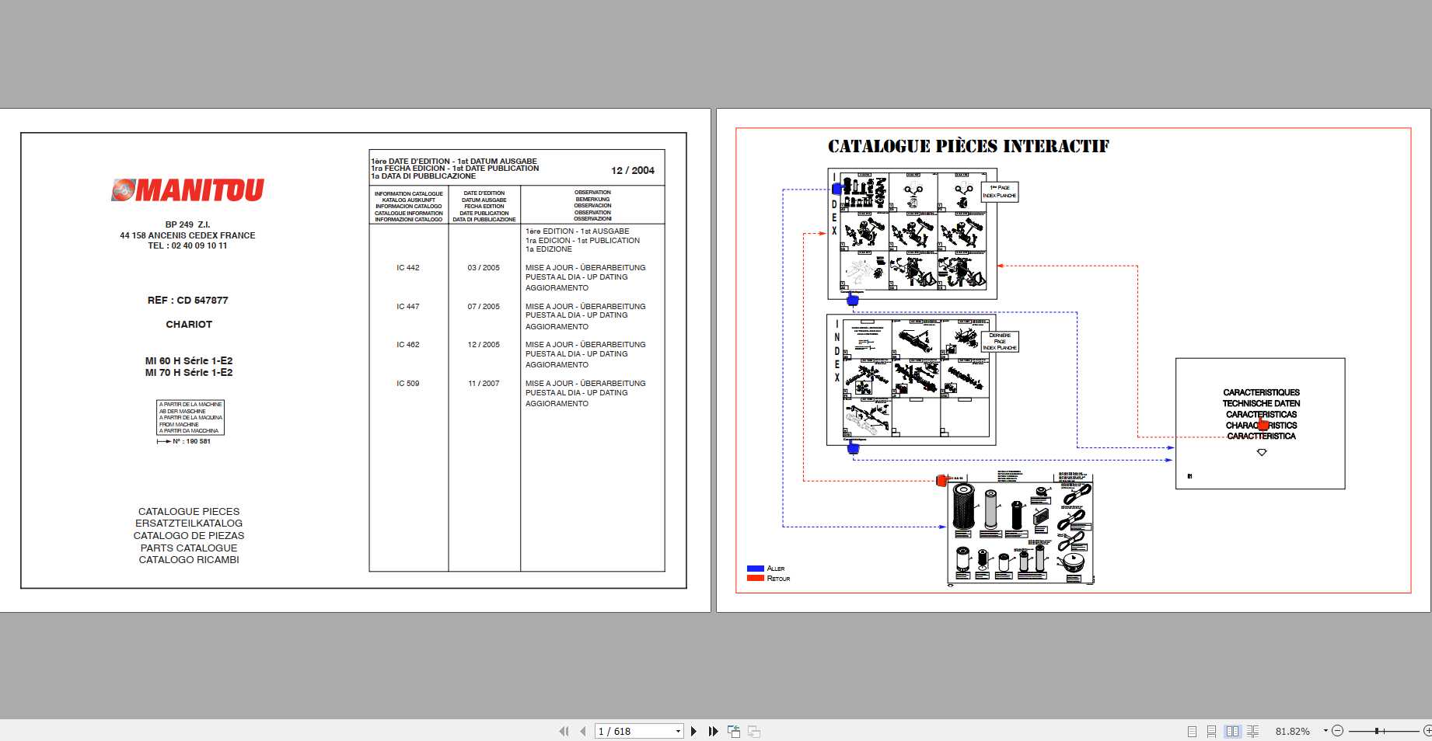Click the down arrow under CARACTTERISTICA
This screenshot has width=1432, height=741.
(1262, 452)
